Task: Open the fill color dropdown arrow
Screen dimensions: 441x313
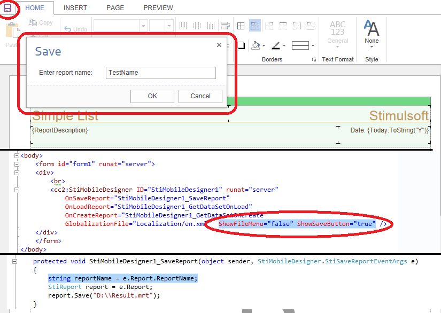Action: point(264,45)
